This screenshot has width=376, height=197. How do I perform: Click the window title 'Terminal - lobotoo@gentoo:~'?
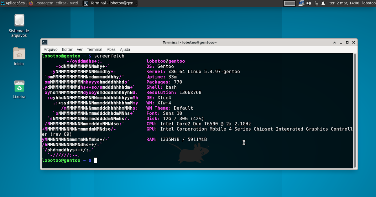[190, 42]
